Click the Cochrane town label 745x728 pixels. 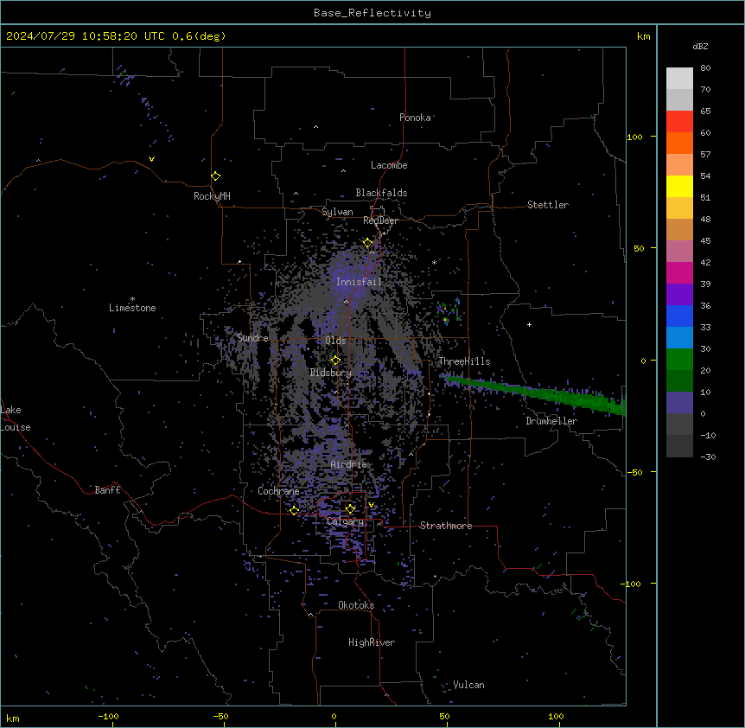278,491
